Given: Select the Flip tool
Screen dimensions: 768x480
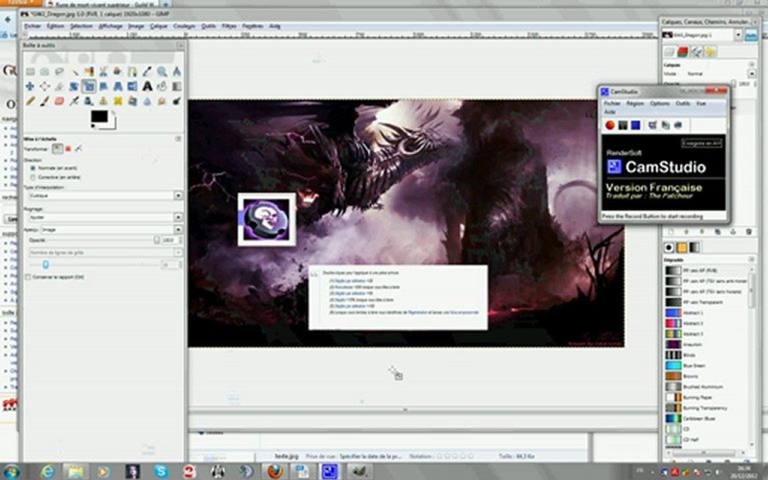Looking at the screenshot, I should (132, 86).
